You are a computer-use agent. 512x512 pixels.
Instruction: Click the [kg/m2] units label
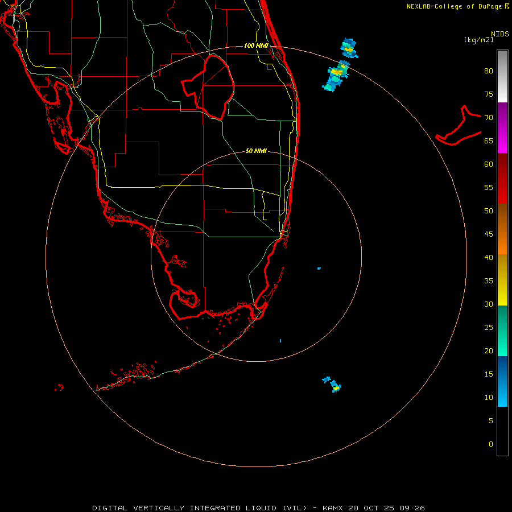tap(478, 40)
